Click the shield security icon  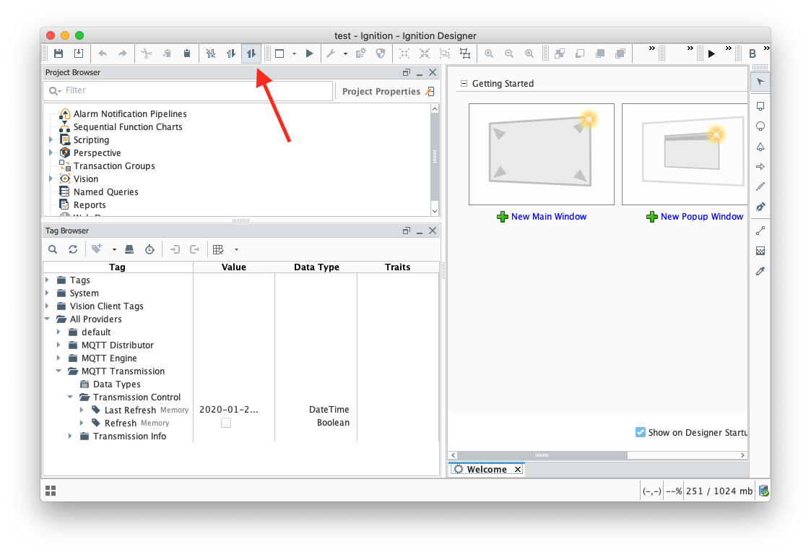pos(381,53)
